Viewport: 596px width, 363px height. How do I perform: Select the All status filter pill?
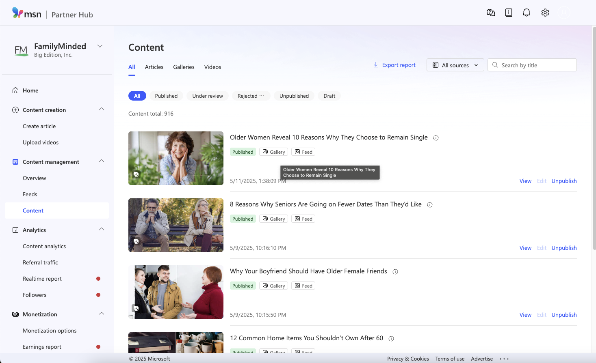coord(137,96)
